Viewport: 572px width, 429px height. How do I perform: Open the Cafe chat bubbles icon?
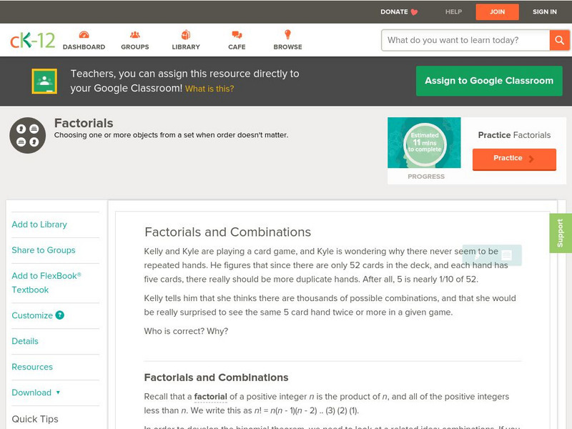coord(237,34)
